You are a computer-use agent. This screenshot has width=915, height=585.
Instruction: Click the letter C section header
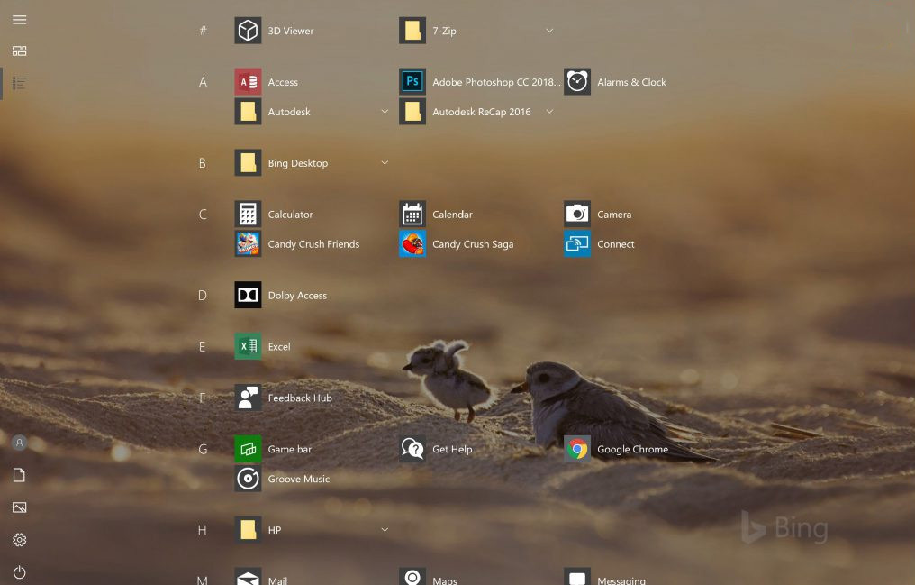203,215
